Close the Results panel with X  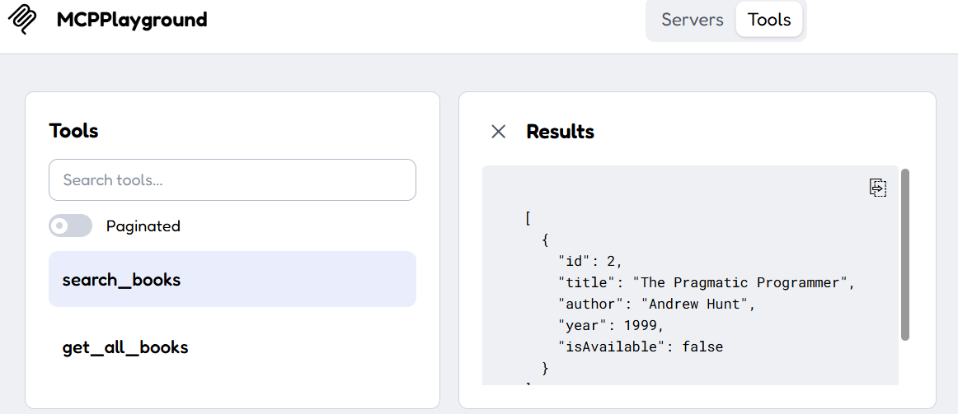pos(499,132)
